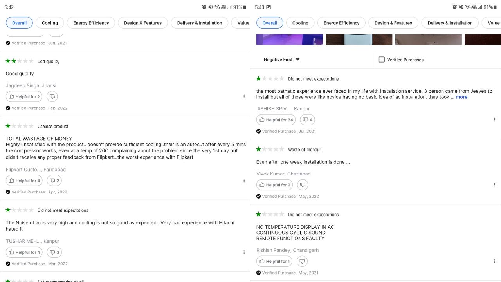The width and height of the screenshot is (501, 282).
Task: Mark ASHISH SRIV review Helpful for 34
Action: pyautogui.click(x=276, y=120)
